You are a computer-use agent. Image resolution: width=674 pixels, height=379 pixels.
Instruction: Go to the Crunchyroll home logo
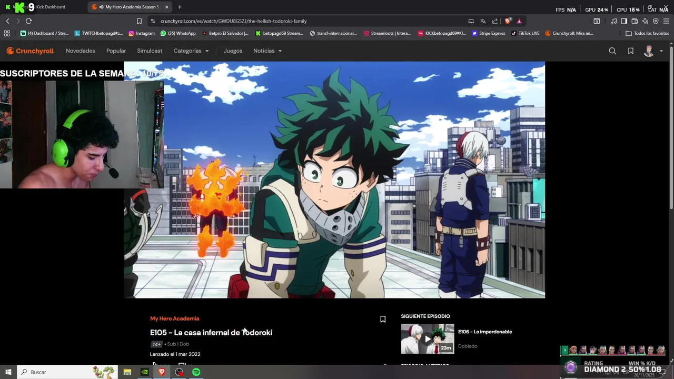[30, 51]
